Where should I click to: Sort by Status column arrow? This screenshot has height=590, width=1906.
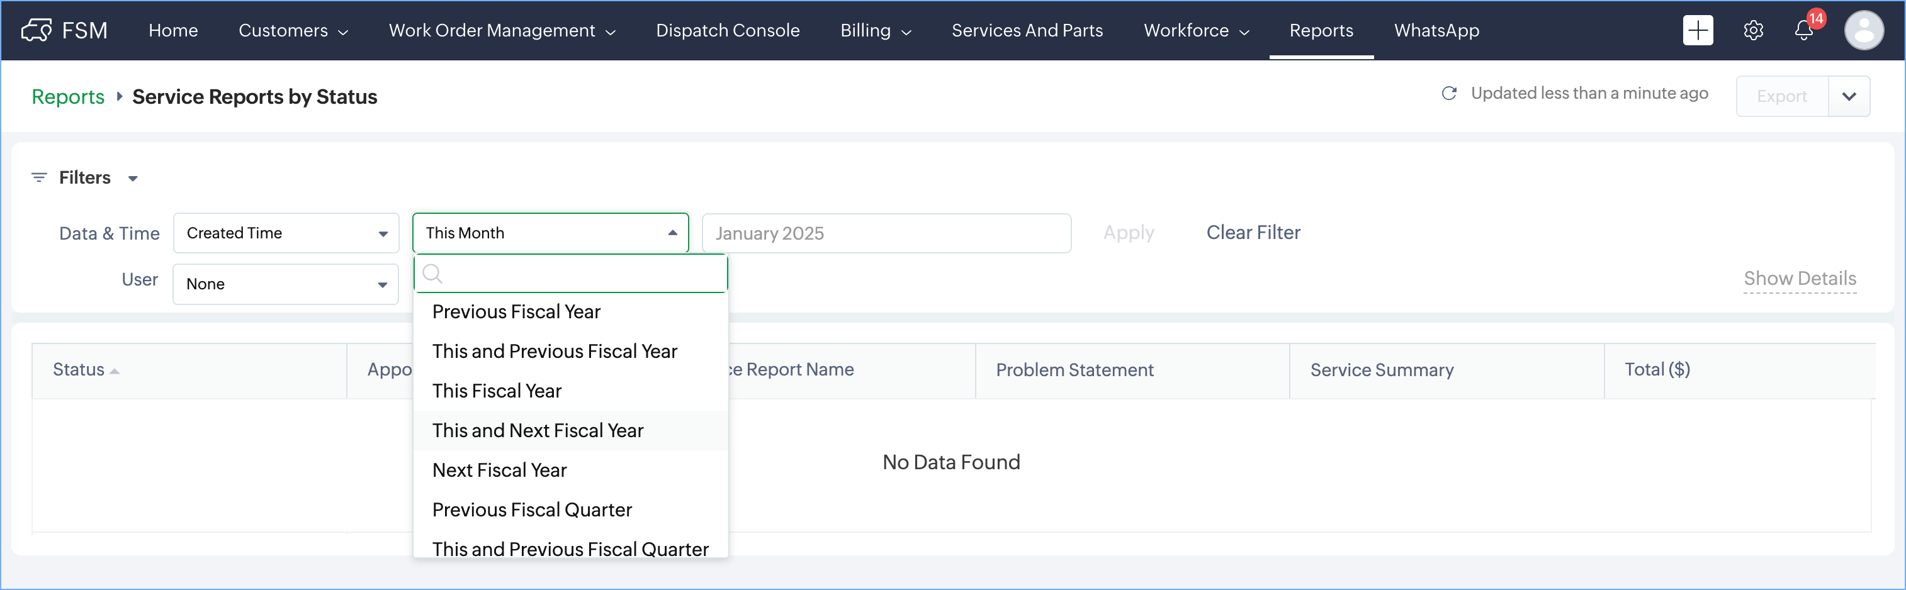click(x=115, y=371)
